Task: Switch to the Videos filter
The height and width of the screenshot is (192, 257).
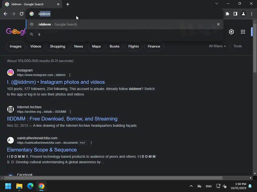Action: click(36, 46)
